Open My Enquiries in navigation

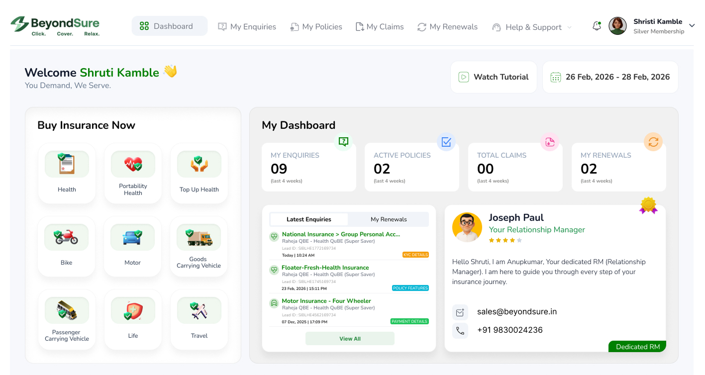tap(247, 27)
